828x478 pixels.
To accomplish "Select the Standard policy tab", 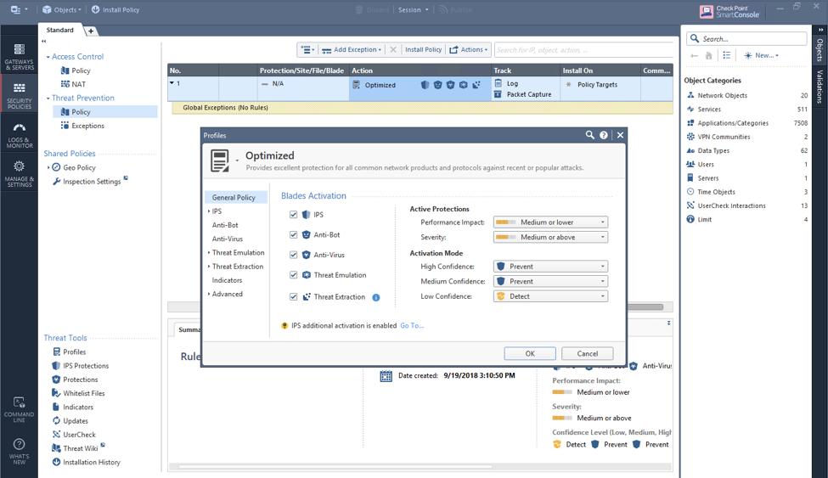I will 59,30.
